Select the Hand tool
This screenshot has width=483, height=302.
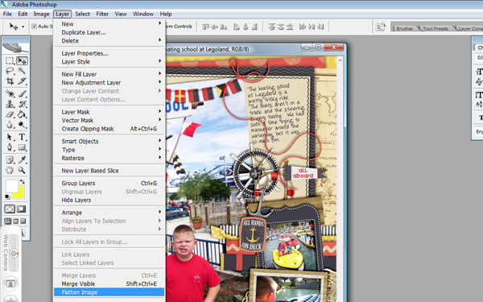pos(10,170)
